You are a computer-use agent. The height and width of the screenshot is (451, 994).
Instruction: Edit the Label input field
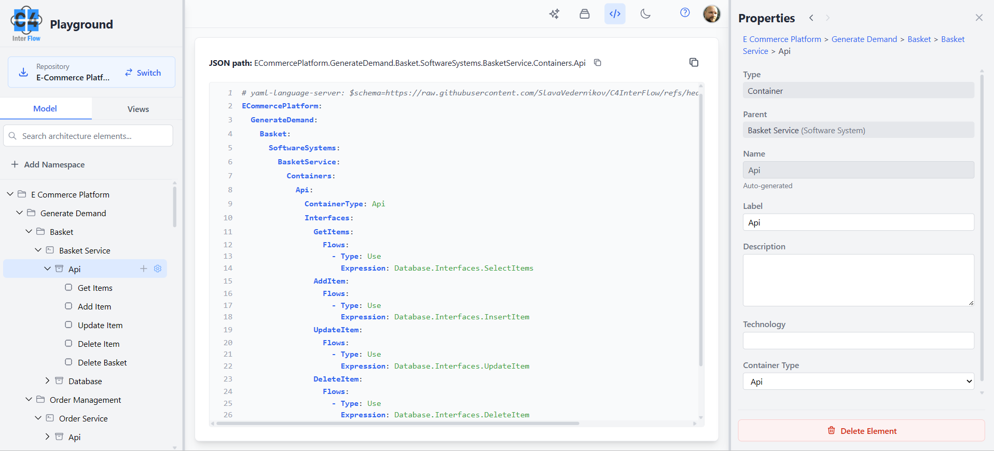[x=859, y=222]
